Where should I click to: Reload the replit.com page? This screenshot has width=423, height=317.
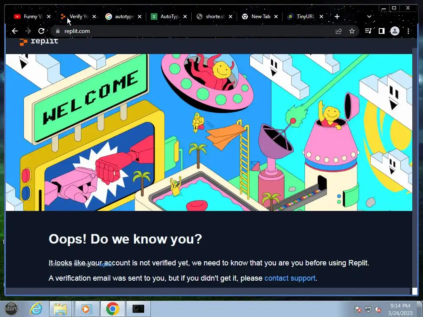click(41, 31)
